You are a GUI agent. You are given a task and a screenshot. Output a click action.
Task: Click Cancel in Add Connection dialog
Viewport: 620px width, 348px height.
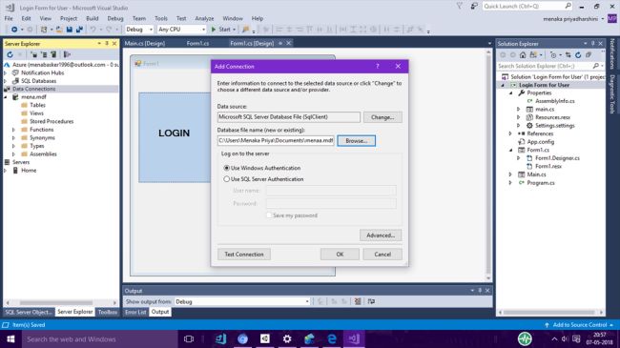tap(382, 255)
